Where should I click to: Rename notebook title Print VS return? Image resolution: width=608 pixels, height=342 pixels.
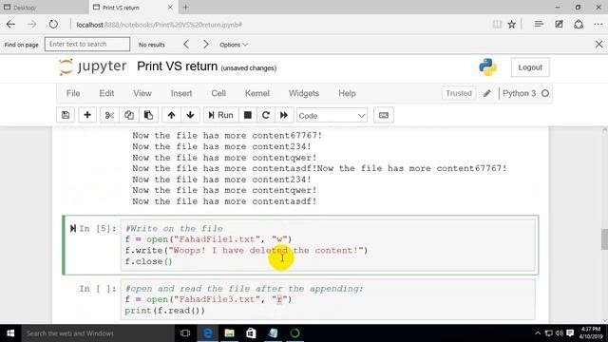tap(178, 66)
